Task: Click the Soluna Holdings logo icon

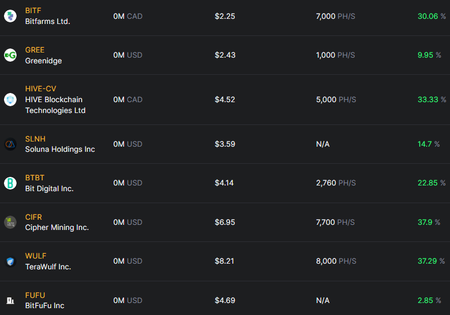Action: (10, 144)
